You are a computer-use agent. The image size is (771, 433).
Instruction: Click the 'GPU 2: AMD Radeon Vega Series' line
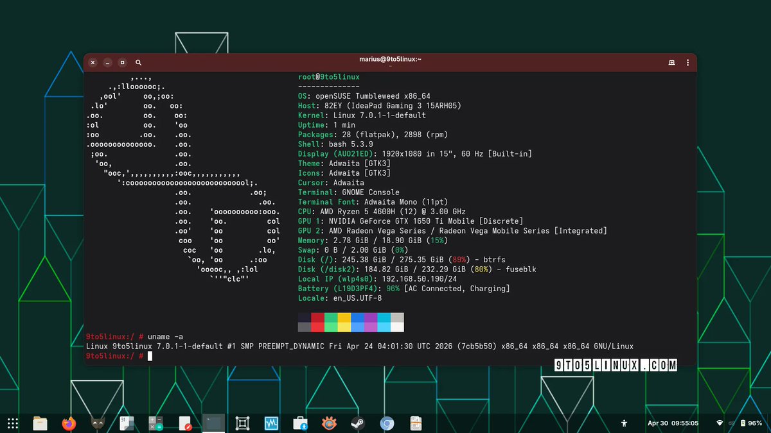pos(452,231)
